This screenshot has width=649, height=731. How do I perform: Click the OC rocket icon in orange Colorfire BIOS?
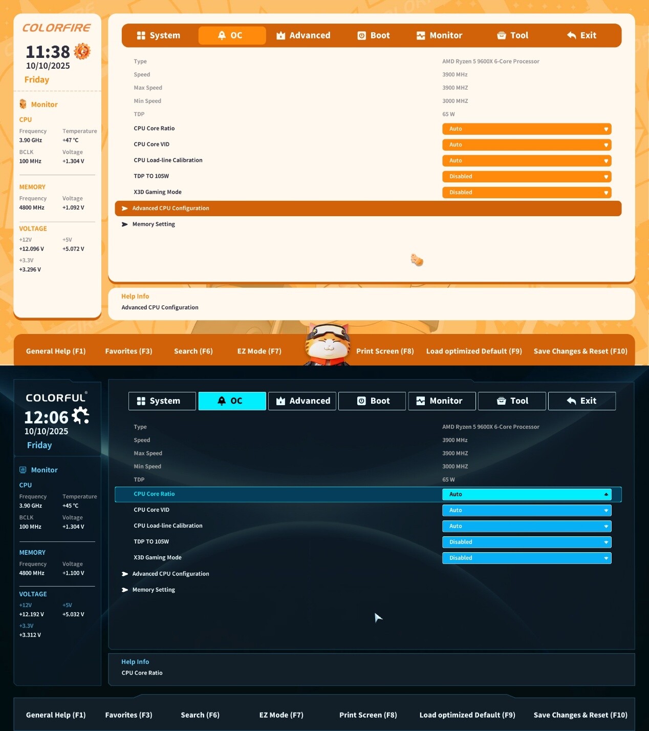[x=222, y=35]
